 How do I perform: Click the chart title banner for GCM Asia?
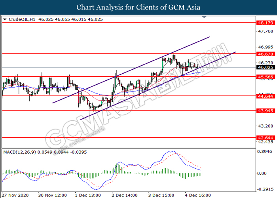pyautogui.click(x=138, y=7)
